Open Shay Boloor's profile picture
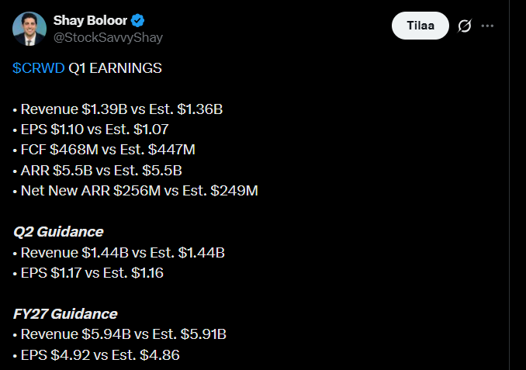 coord(29,29)
